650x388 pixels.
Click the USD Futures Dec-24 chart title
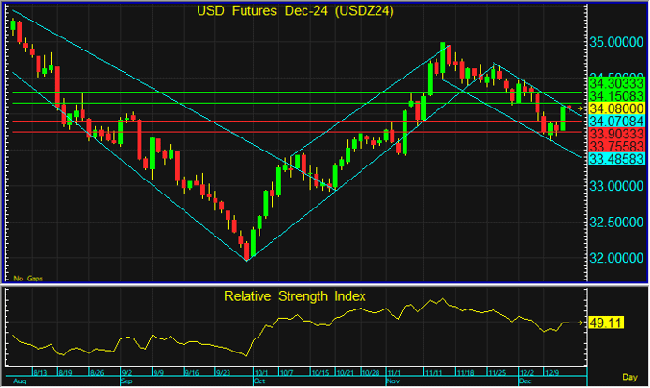point(293,11)
